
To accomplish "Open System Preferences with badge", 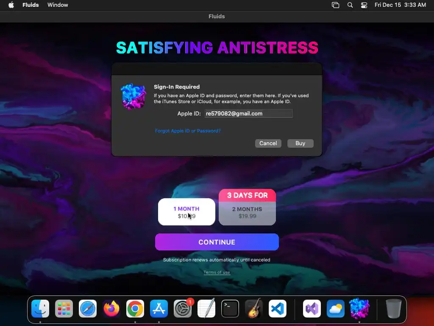I will click(183, 308).
